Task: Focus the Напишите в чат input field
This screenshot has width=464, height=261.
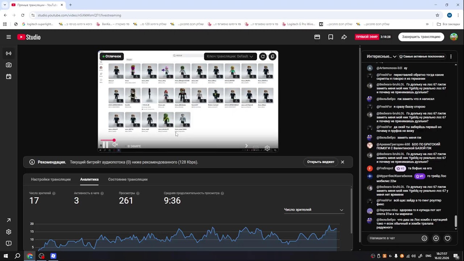Action: (x=393, y=238)
